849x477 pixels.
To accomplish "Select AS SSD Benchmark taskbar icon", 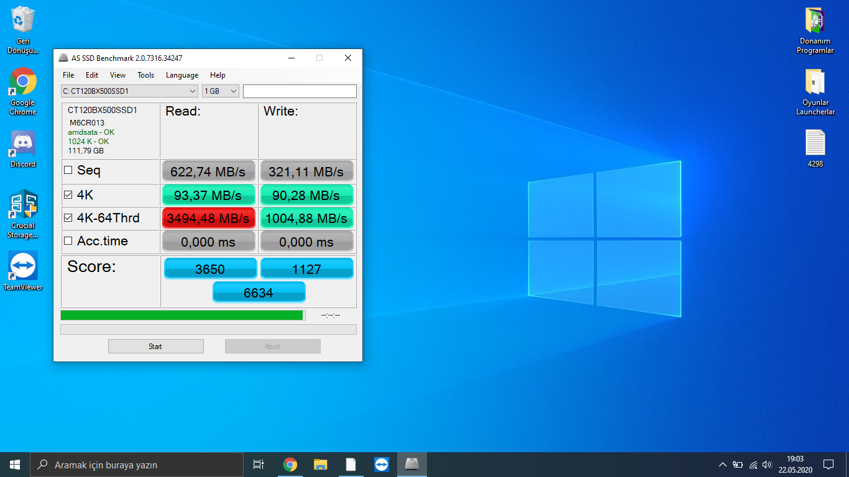I will tap(411, 465).
